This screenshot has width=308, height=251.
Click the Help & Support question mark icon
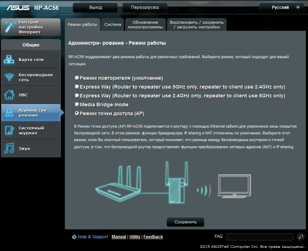[x=74, y=237]
